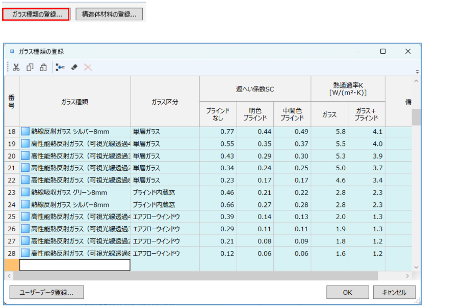Click the ユーザーデータ登録 button
This screenshot has width=463, height=306.
point(46,292)
